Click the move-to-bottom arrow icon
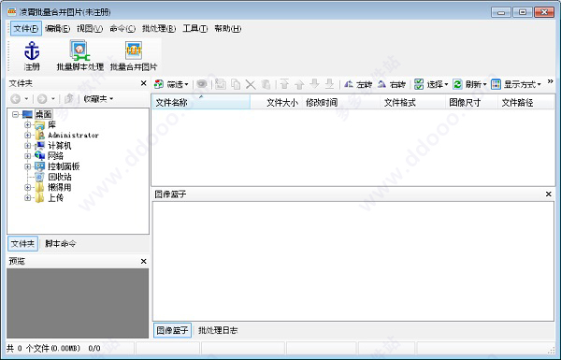 coord(329,84)
